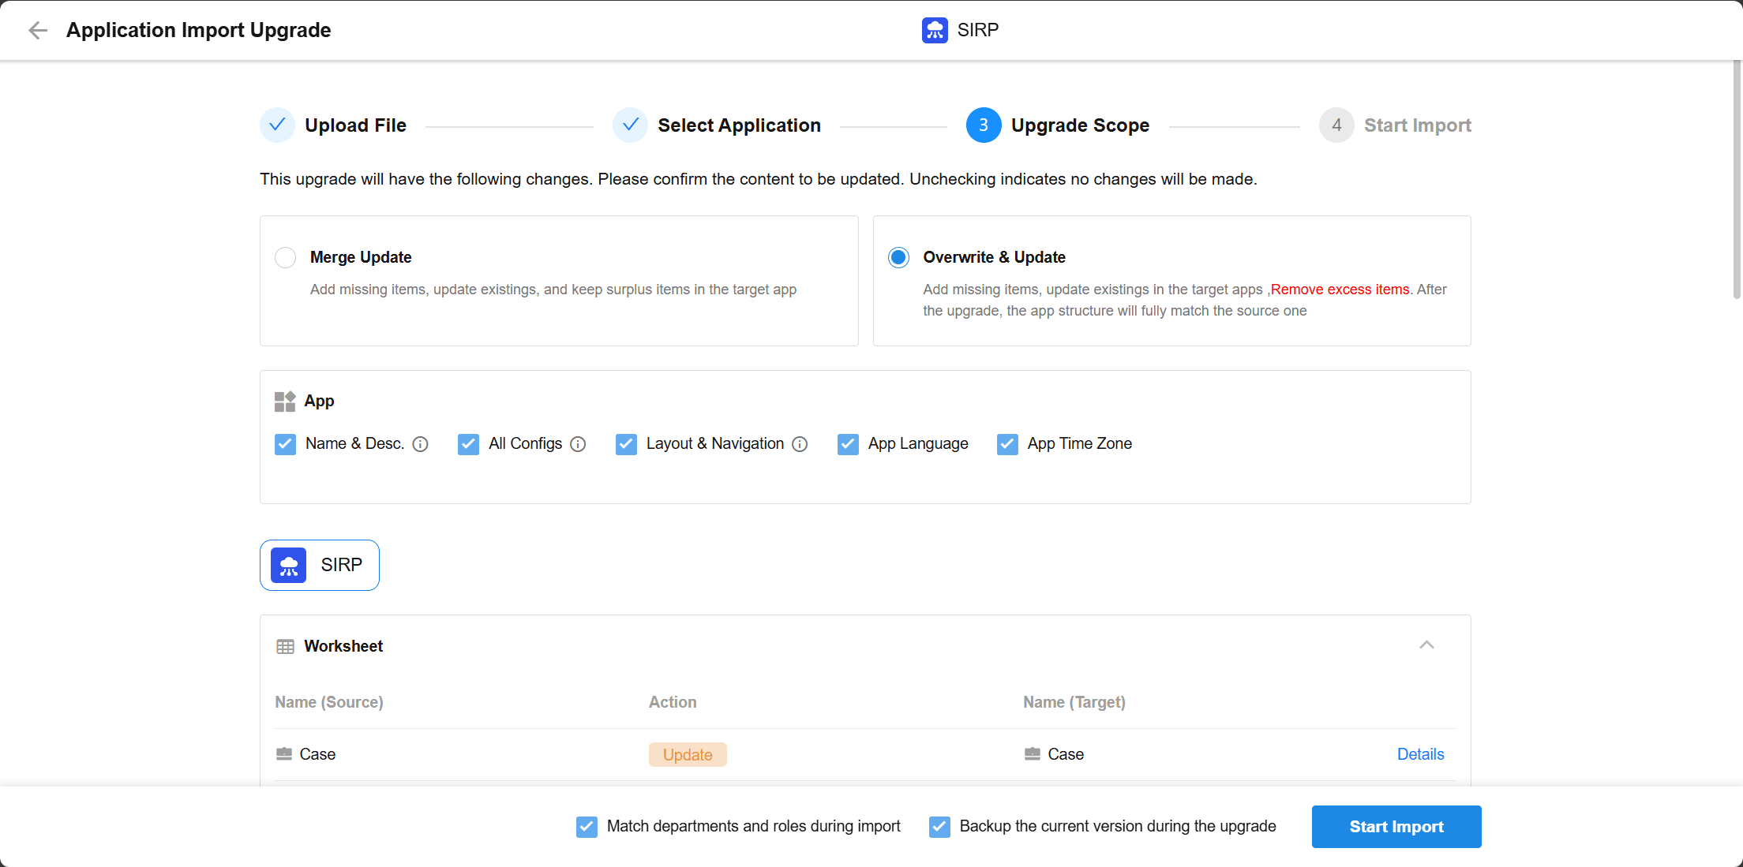Toggle Match departments and roles checkbox
The height and width of the screenshot is (867, 1743).
click(587, 827)
